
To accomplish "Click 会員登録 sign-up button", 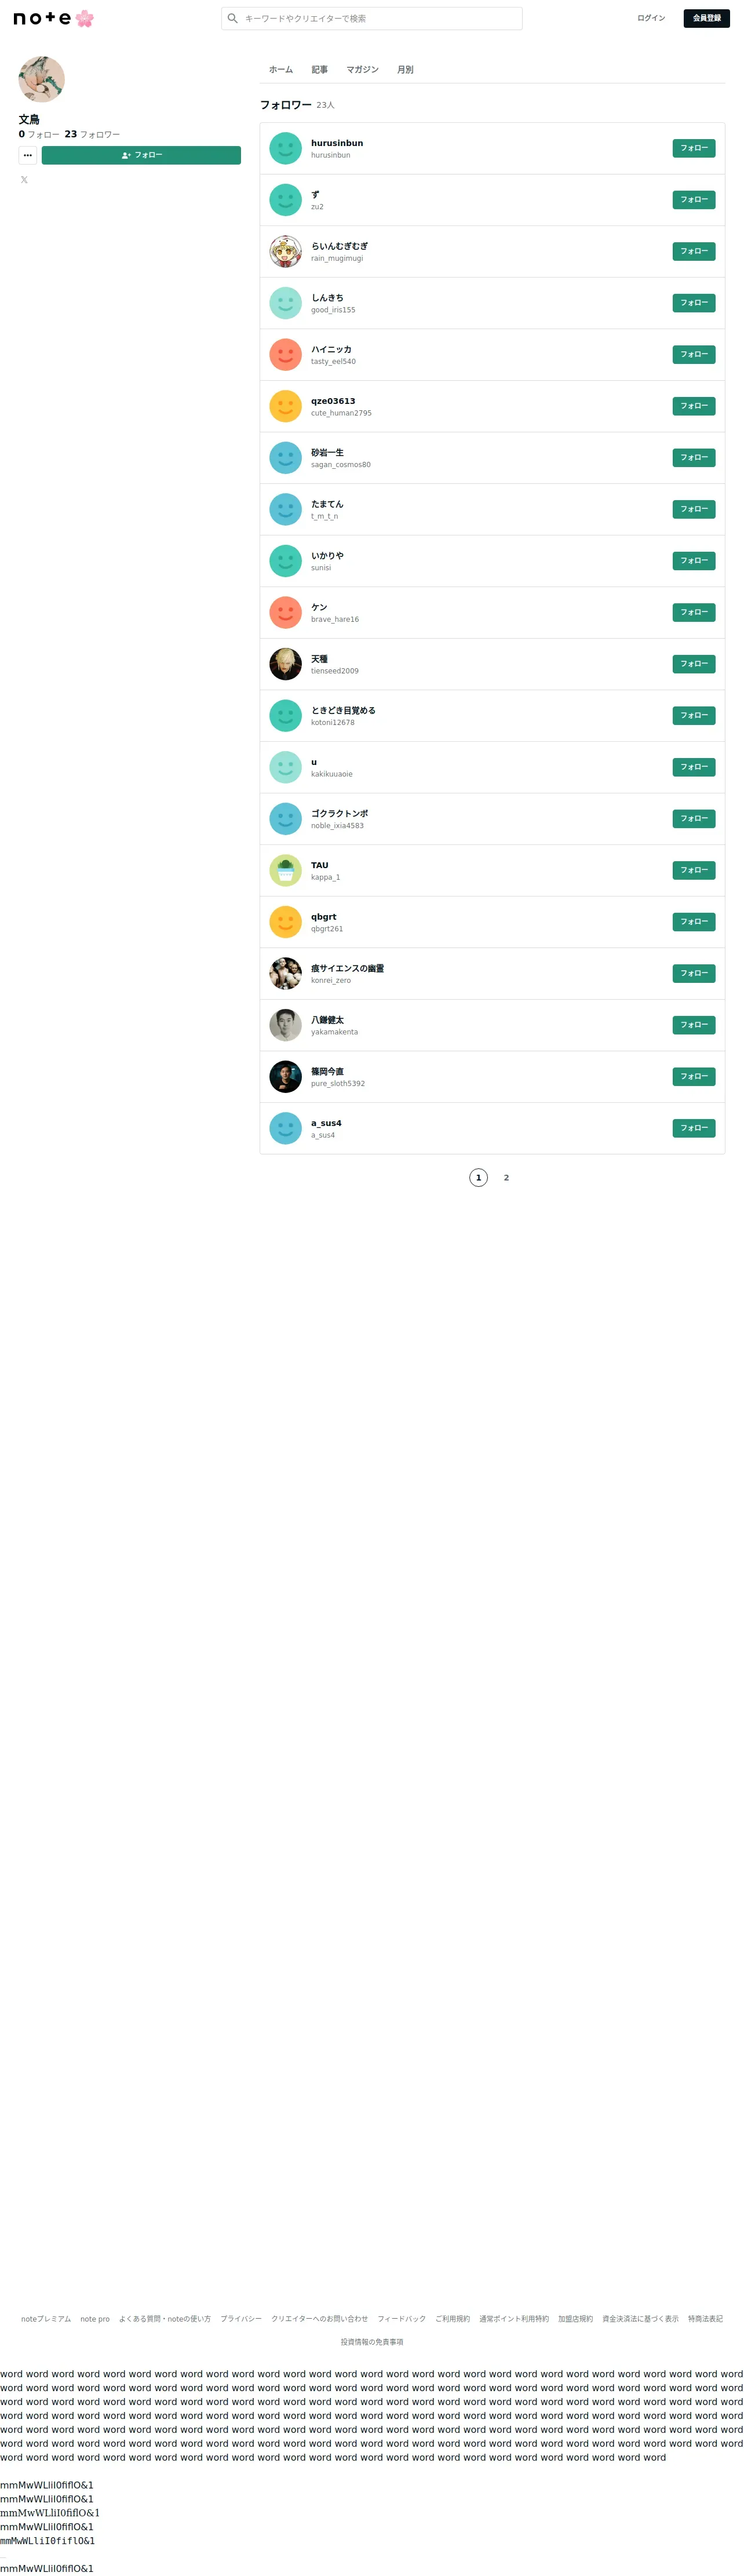I will (x=706, y=18).
